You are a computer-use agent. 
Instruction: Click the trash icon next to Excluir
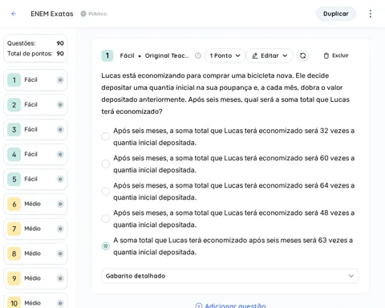click(x=326, y=55)
